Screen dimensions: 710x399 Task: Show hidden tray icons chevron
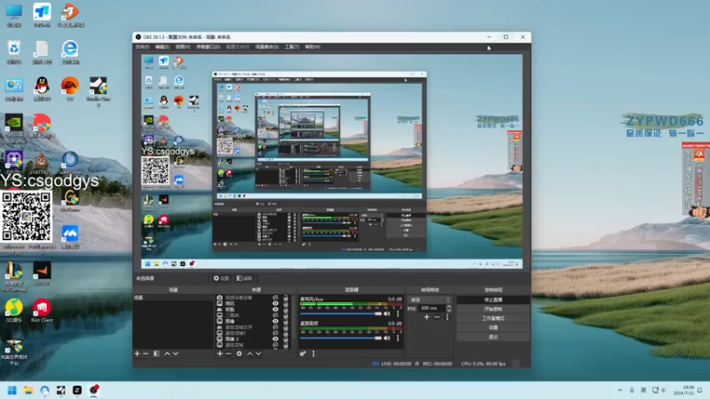click(x=619, y=390)
